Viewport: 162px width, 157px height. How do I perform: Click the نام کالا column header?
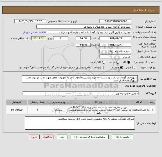tap(98, 102)
